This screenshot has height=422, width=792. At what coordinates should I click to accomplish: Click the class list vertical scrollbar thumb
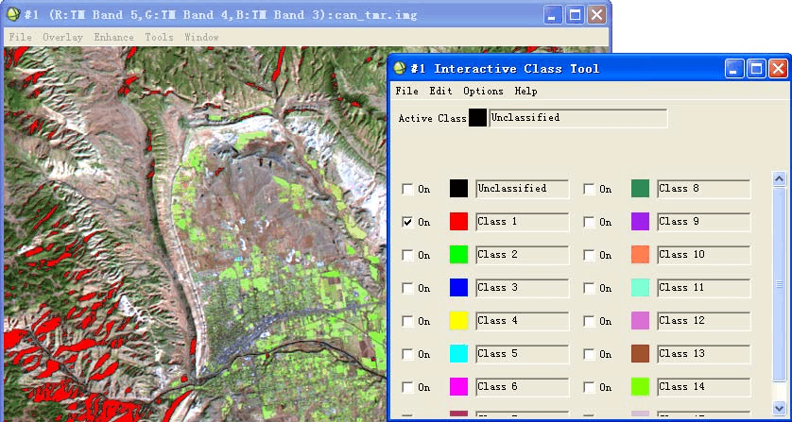(x=780, y=283)
